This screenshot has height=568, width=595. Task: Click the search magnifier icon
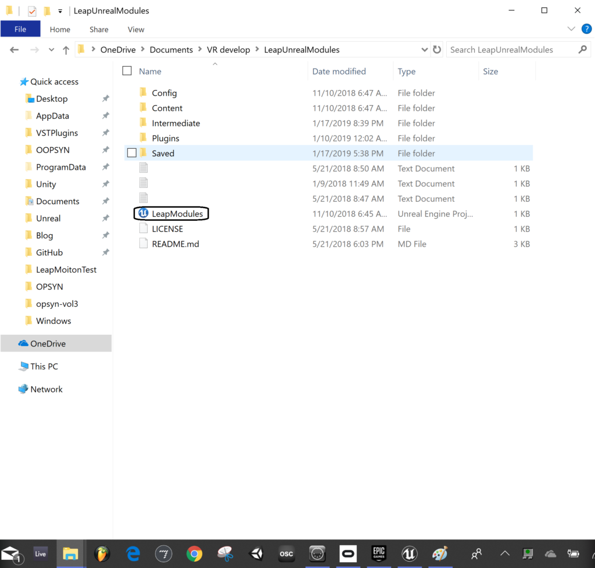click(x=582, y=49)
